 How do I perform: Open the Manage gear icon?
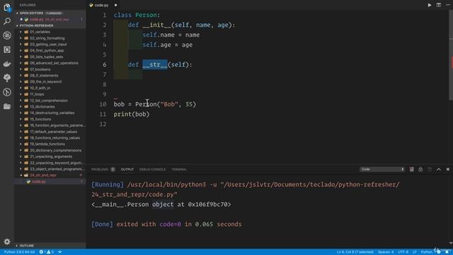point(7,242)
